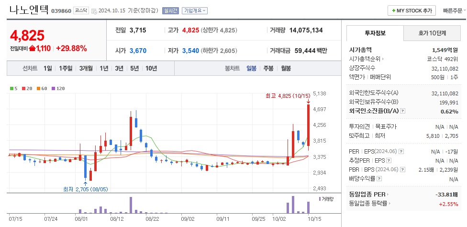This screenshot has width=467, height=227.
Task: Select the 주봉 candle chart
Action: tap(268, 68)
